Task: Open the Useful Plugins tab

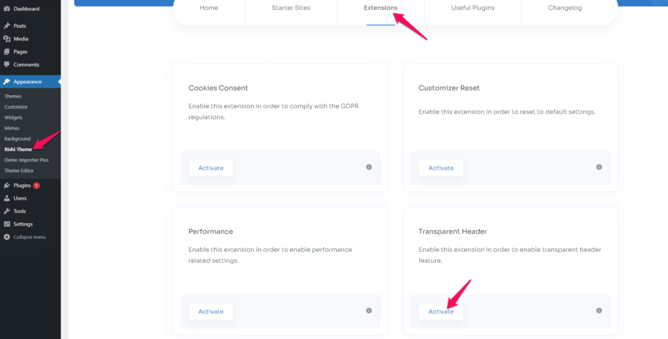Action: coord(472,8)
